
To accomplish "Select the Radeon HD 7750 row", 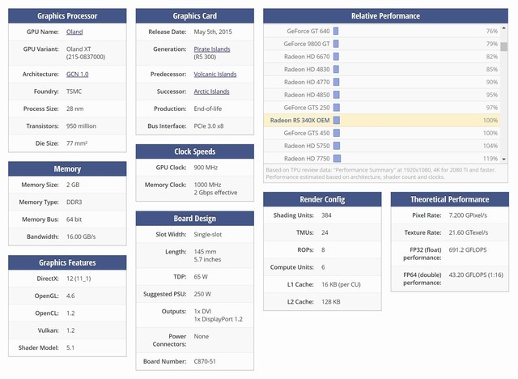I will [381, 158].
